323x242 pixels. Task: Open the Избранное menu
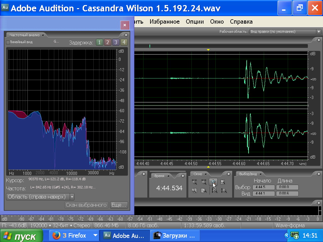point(165,22)
